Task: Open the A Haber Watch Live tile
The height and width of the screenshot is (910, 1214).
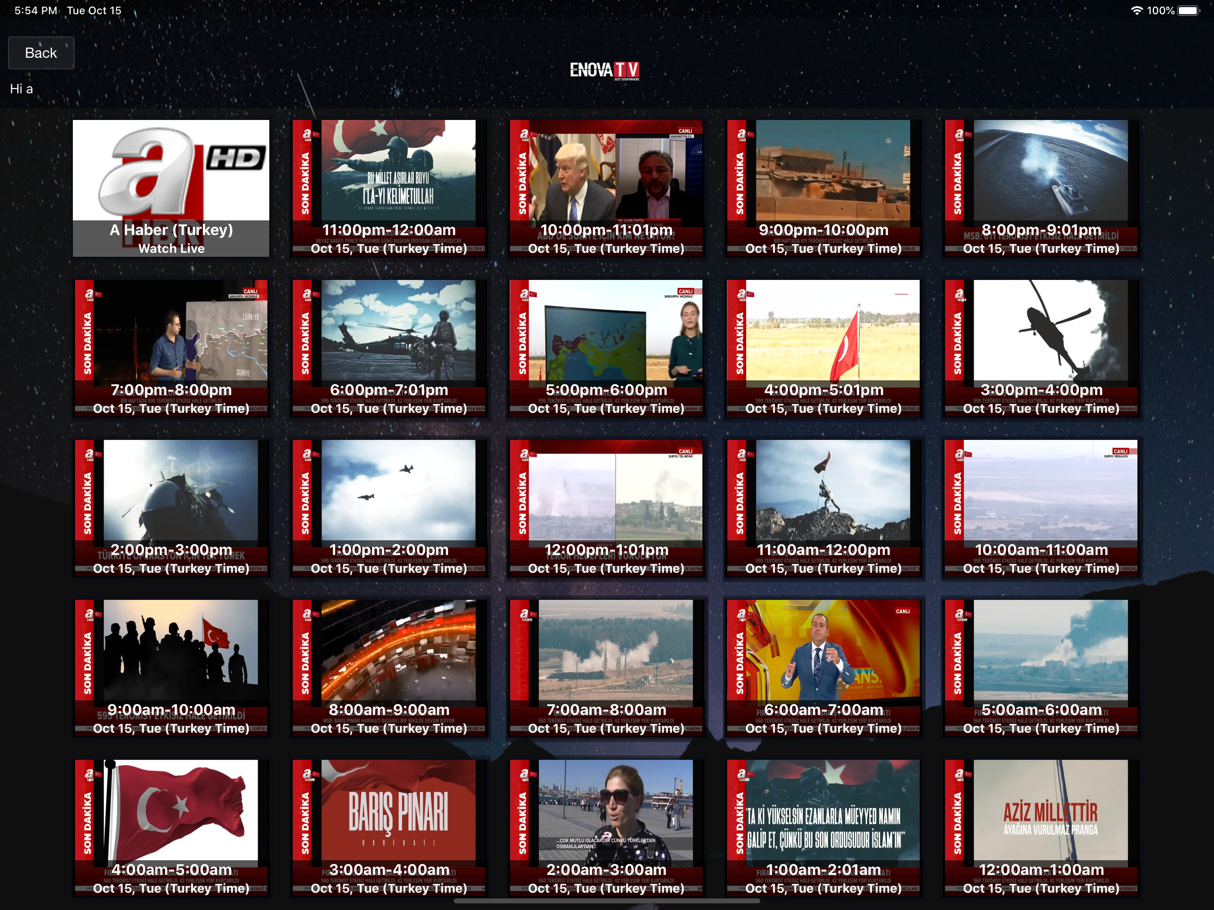Action: click(171, 188)
